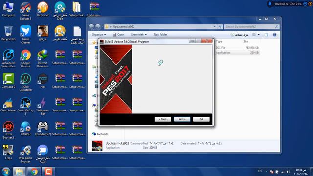Click the Back button in the installer

[x=163, y=119]
